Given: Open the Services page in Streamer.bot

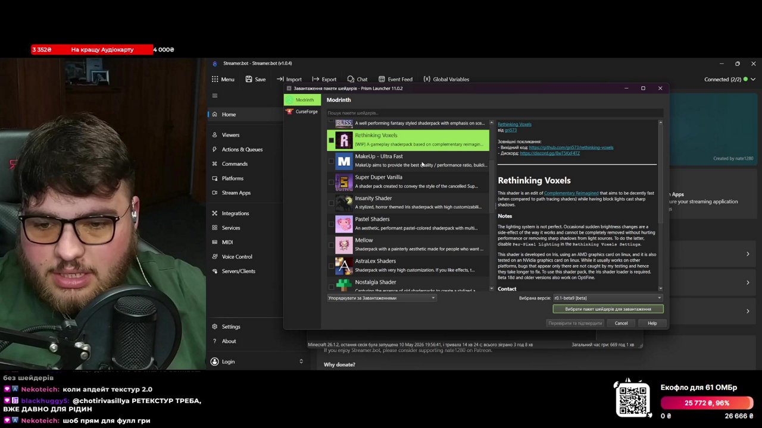Looking at the screenshot, I should click(x=231, y=228).
